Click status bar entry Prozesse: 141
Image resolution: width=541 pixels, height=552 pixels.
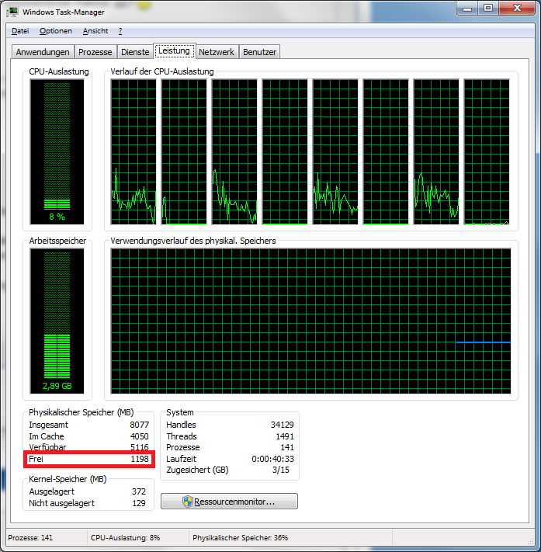pyautogui.click(x=30, y=538)
